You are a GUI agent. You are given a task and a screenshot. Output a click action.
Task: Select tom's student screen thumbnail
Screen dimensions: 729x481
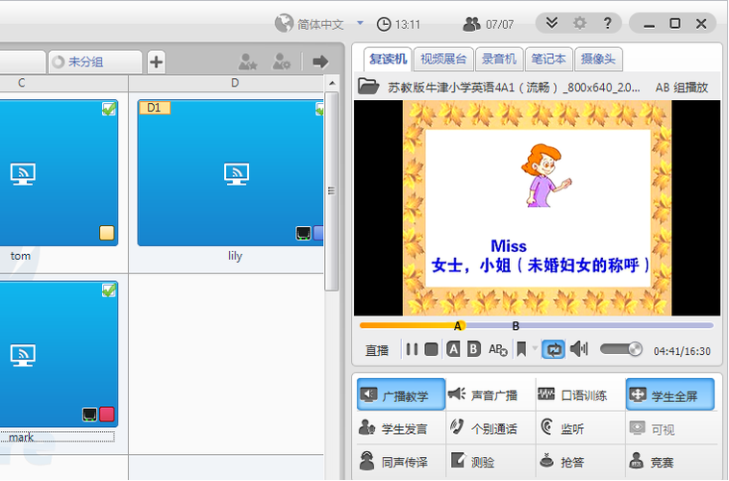[58, 173]
